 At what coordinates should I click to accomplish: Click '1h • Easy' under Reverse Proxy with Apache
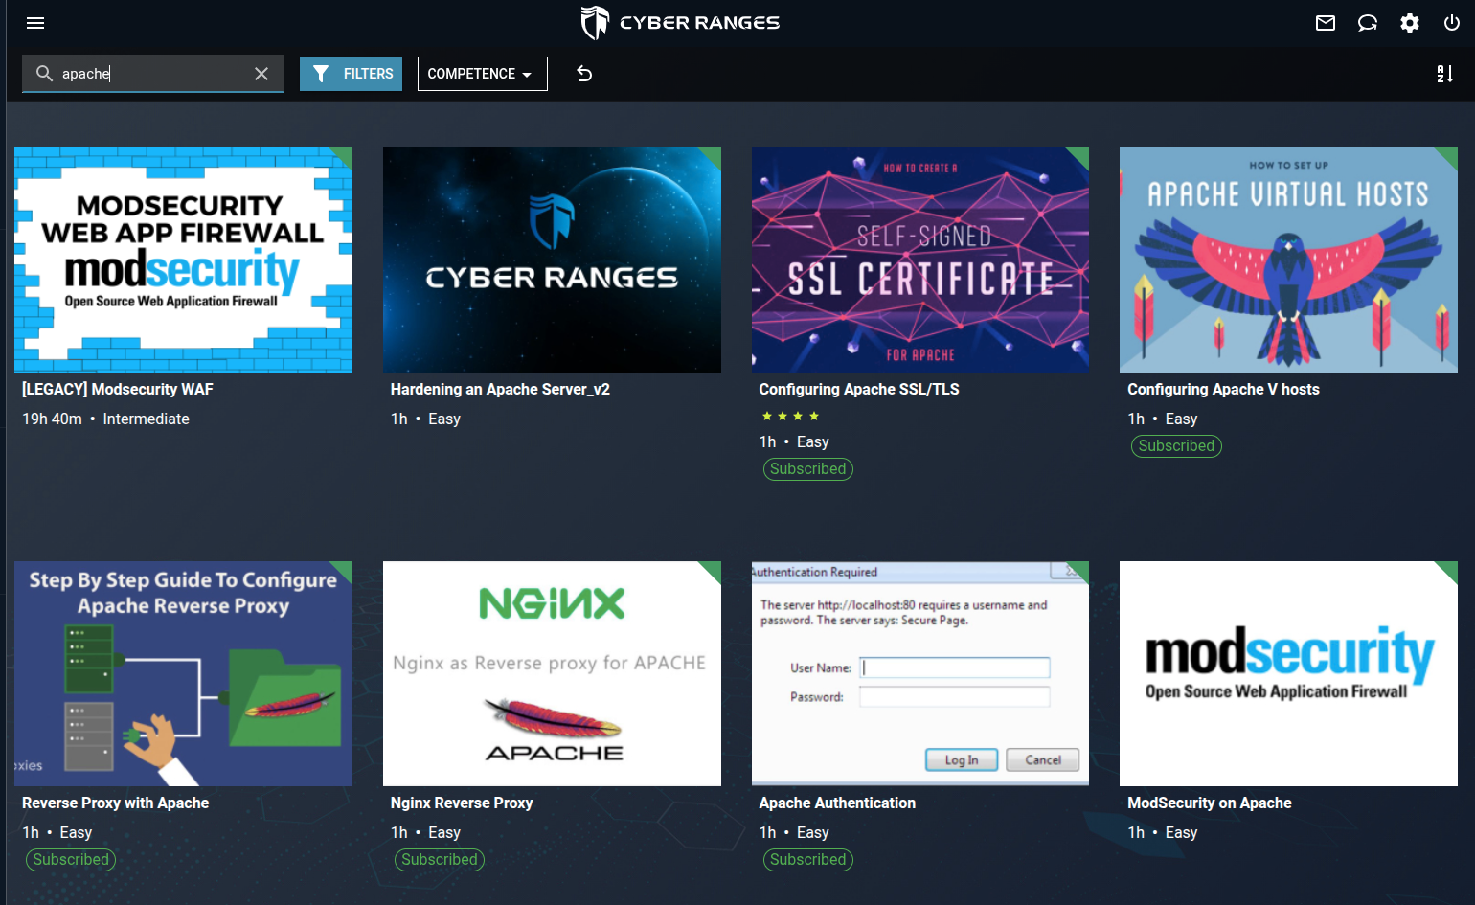[x=57, y=832]
